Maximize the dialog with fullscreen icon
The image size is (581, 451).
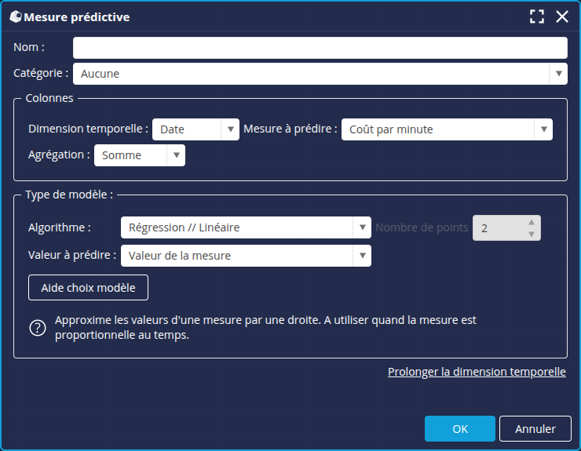tap(537, 16)
